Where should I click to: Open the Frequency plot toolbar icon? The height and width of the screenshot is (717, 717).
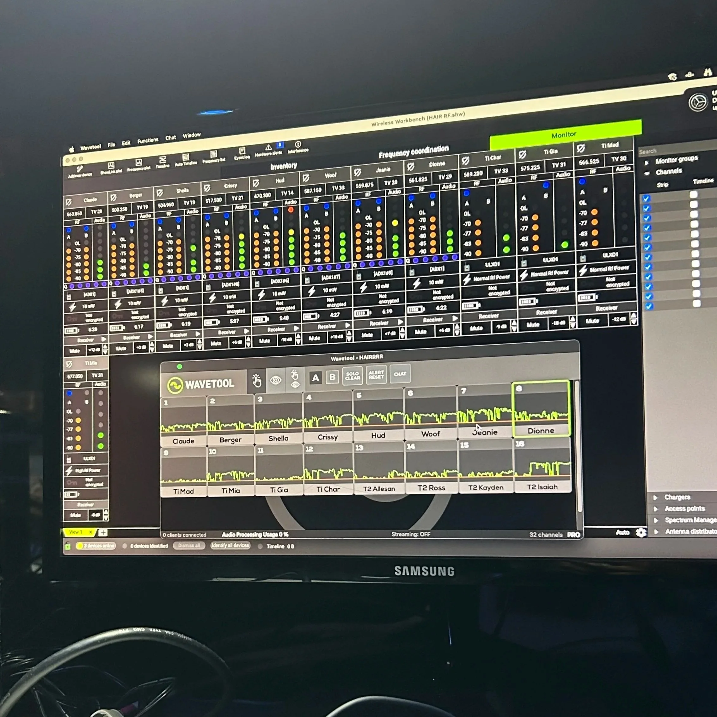pyautogui.click(x=139, y=165)
